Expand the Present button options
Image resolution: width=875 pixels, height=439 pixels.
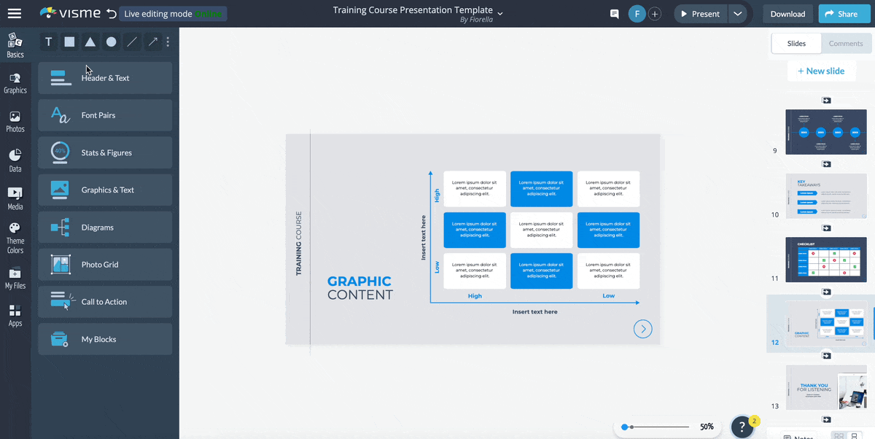(x=739, y=13)
